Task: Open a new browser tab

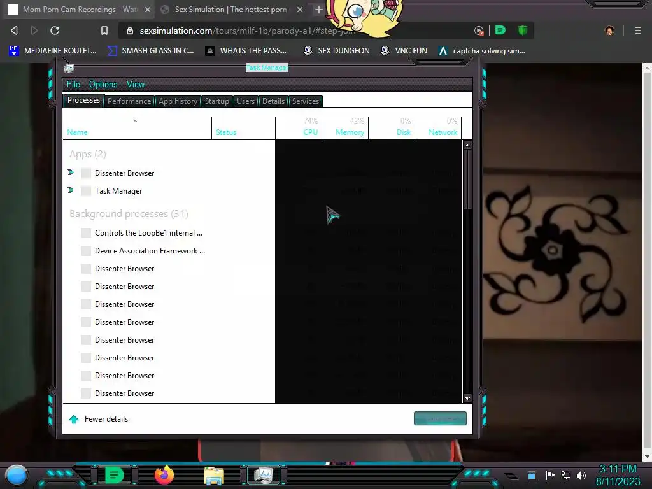Action: 318,10
